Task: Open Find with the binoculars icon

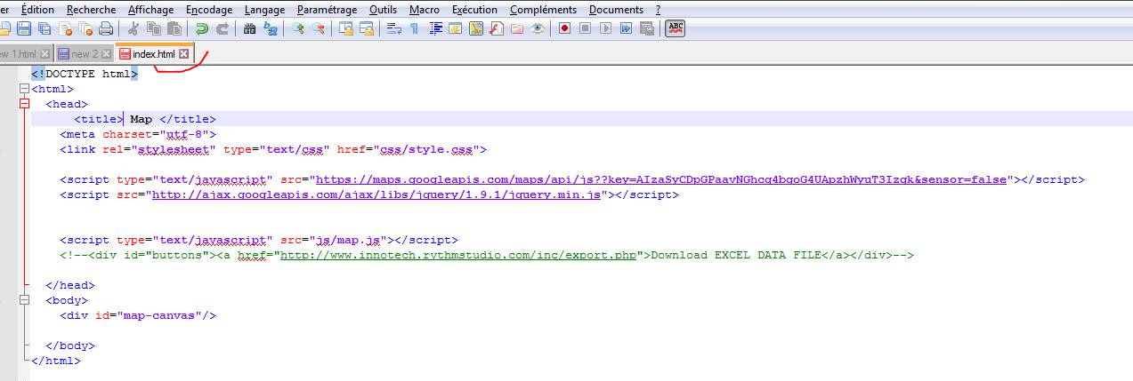Action: coord(250,29)
